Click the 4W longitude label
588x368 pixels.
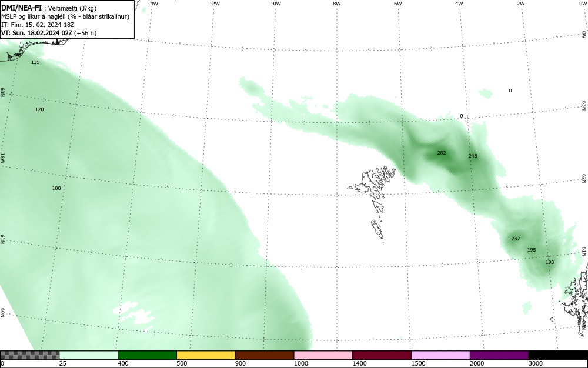pos(459,4)
